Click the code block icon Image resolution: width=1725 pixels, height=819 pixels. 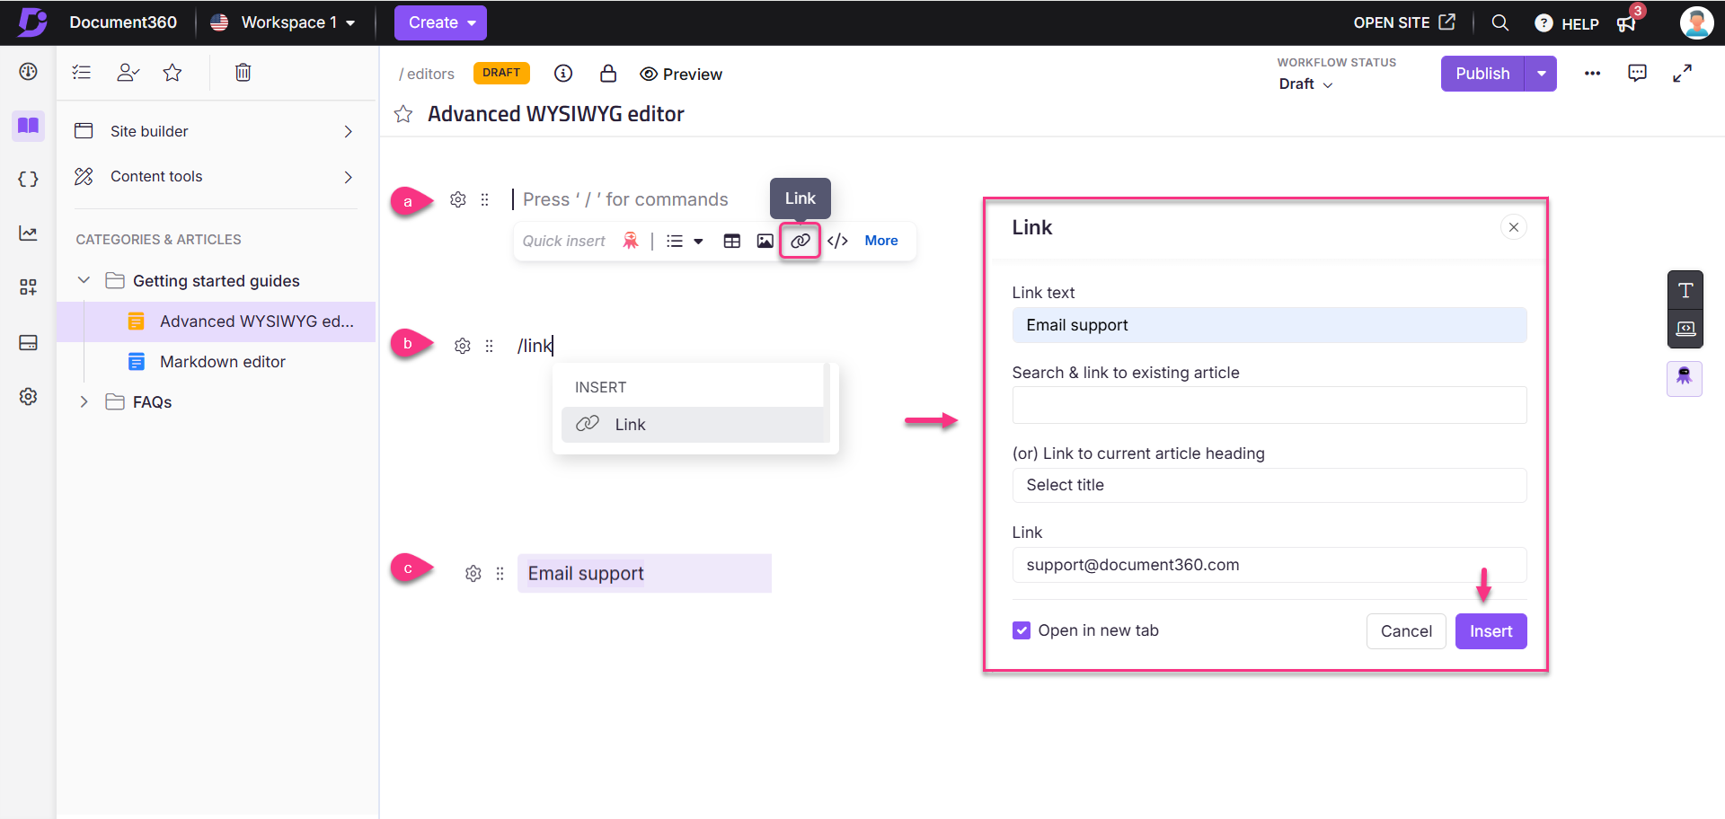[837, 241]
